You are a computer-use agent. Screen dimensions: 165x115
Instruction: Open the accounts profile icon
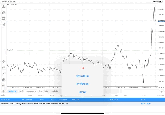(x=3, y=6)
